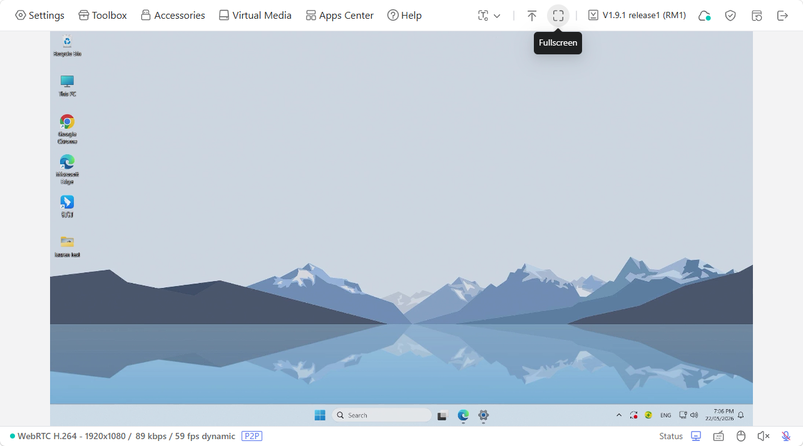803x446 pixels.
Task: Open the remote network tray icon
Action: tap(683, 415)
